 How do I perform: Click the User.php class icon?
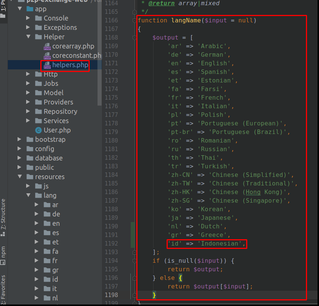click(38, 130)
